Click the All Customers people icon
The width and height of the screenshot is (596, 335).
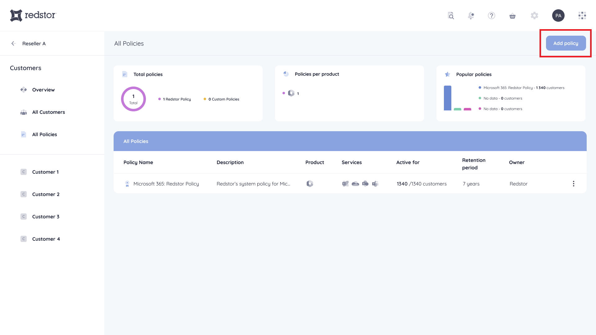point(24,112)
